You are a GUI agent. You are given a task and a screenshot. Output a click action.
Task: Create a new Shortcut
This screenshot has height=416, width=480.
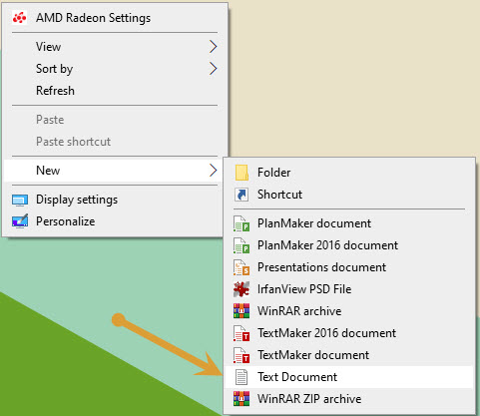point(349,195)
